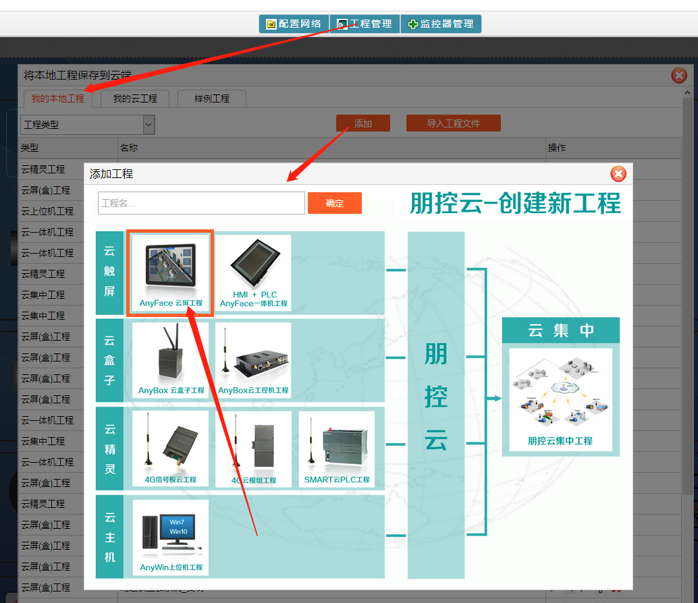This screenshot has height=603, width=698.
Task: Switch to the 我的云工程 tab
Action: [135, 98]
